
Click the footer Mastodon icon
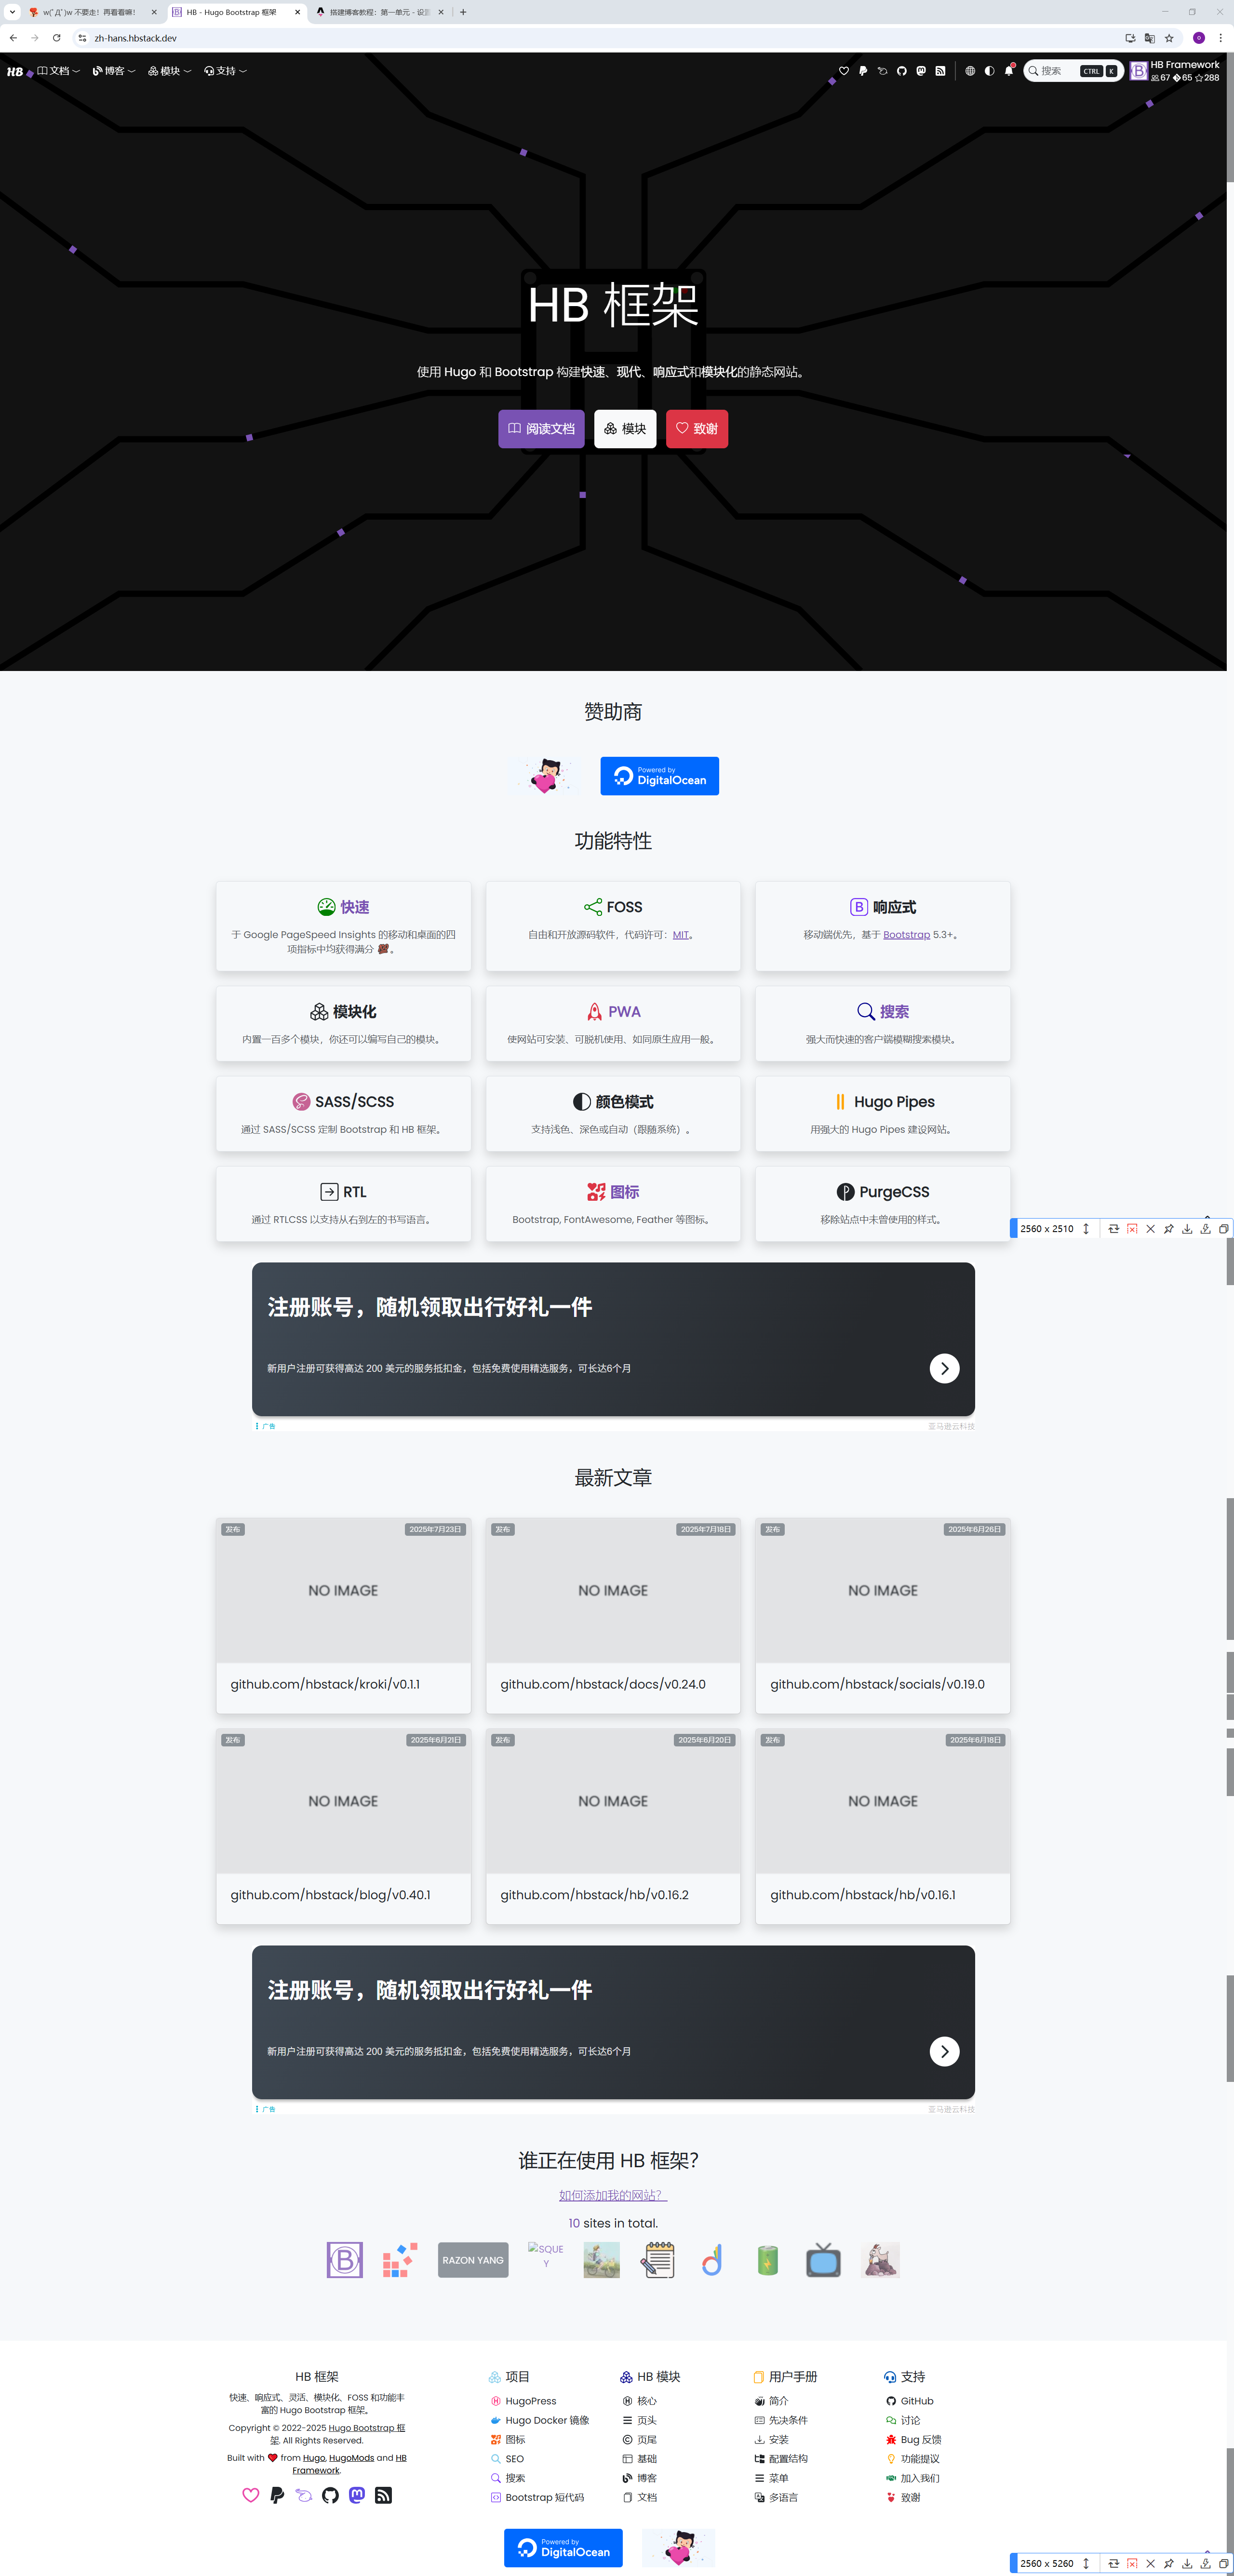point(357,2495)
